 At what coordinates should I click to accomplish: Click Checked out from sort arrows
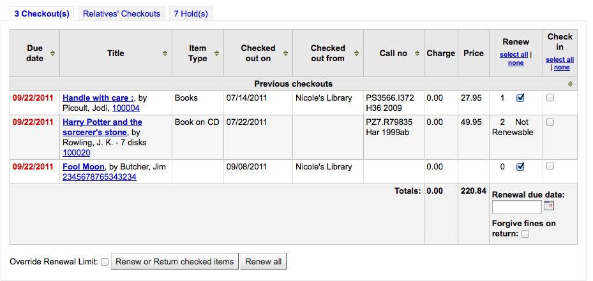pyautogui.click(x=356, y=54)
